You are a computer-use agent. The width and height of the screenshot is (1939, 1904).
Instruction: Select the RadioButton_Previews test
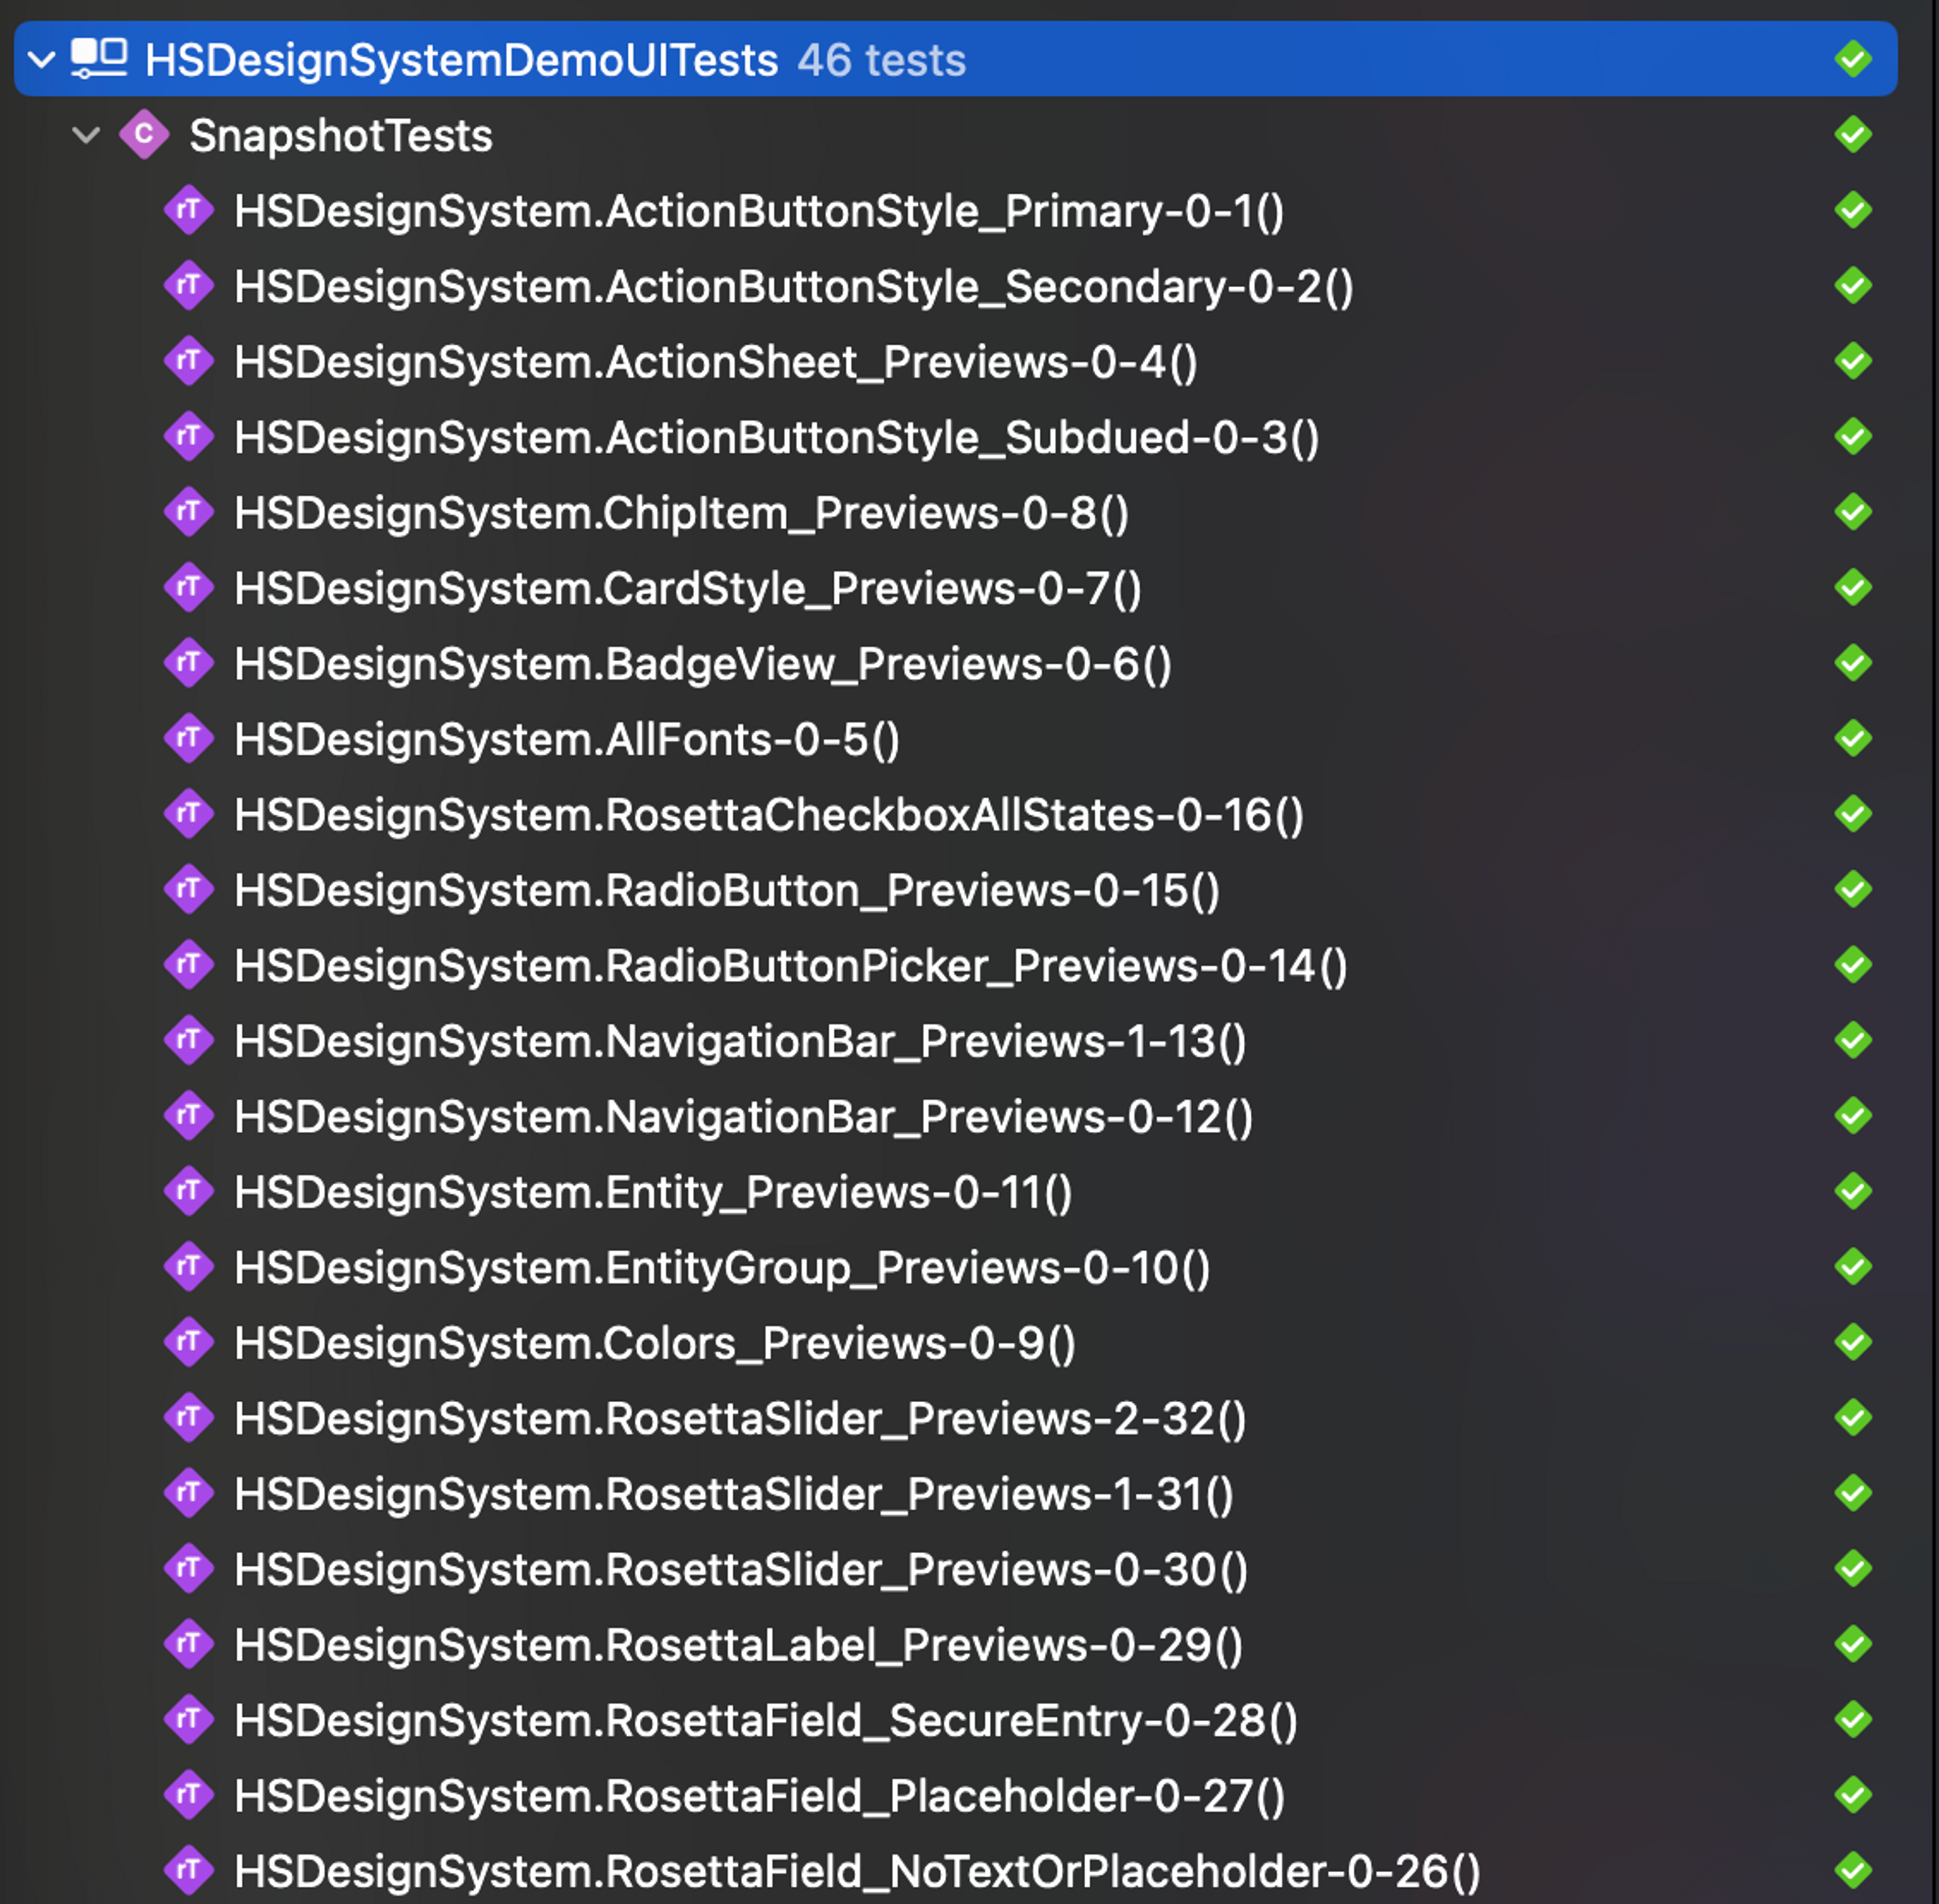[726, 890]
